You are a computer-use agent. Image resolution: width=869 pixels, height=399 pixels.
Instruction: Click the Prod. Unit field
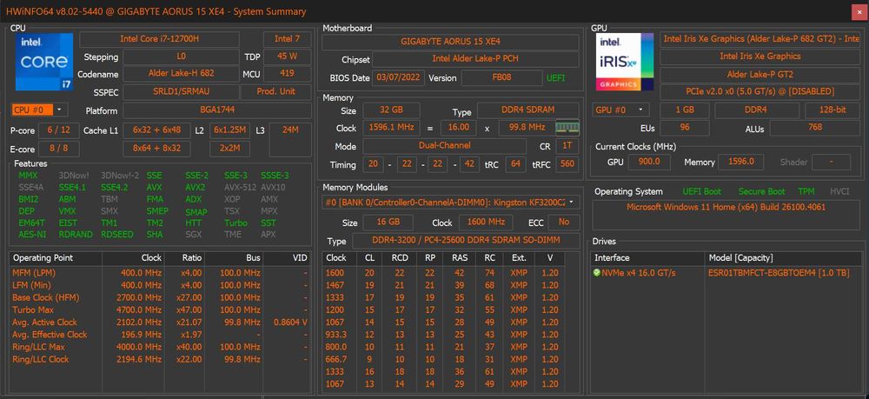point(276,91)
